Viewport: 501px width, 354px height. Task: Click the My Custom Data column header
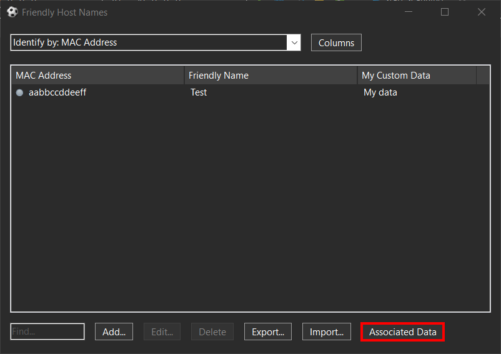[x=417, y=76]
